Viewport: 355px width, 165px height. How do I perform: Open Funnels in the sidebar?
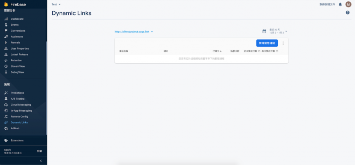click(15, 43)
